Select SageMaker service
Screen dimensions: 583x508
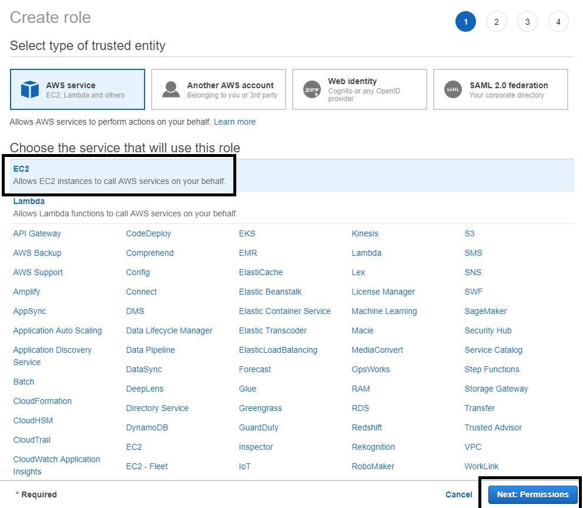pos(485,311)
